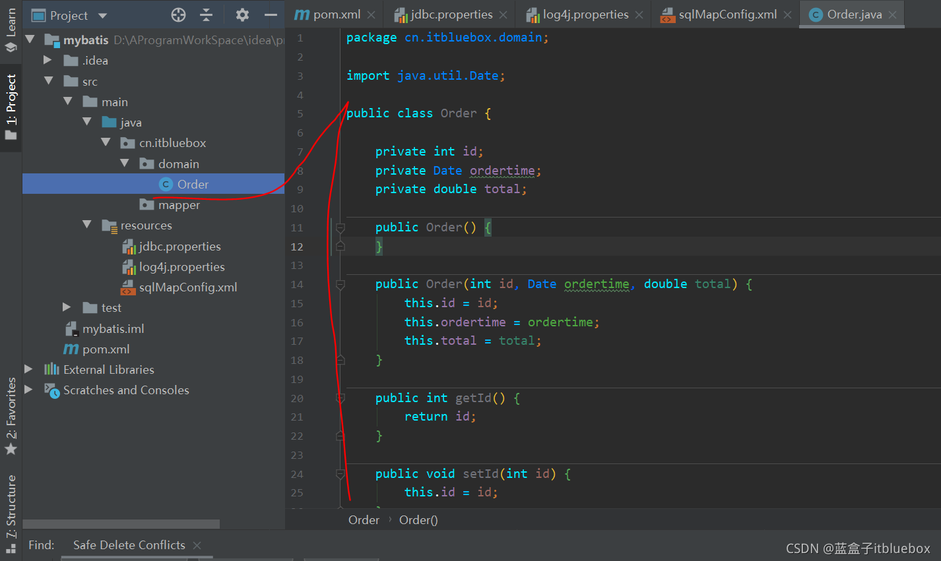Open the Project view dropdown arrow

[102, 15]
